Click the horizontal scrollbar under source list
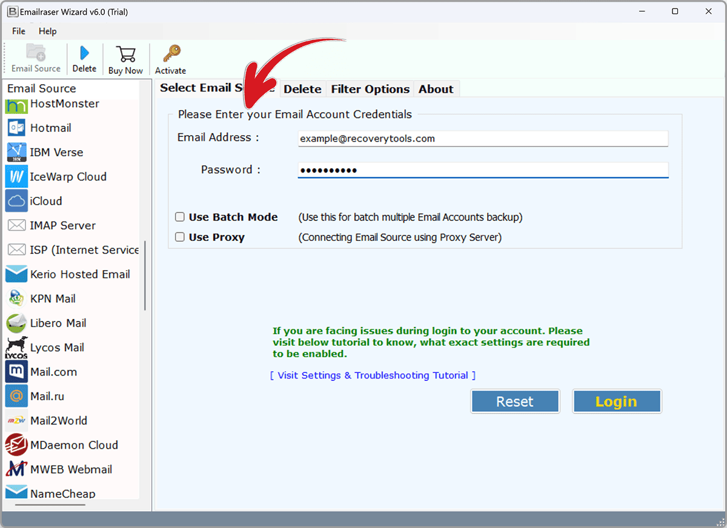Viewport: 727px width, 528px height. point(50,504)
